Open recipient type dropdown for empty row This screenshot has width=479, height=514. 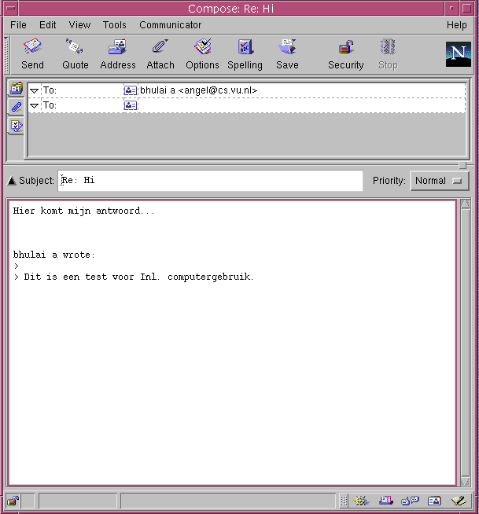tap(34, 106)
